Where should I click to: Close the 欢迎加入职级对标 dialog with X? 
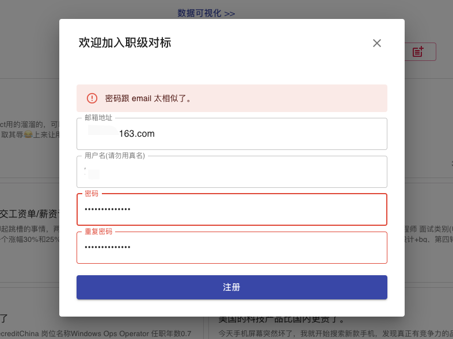[377, 43]
